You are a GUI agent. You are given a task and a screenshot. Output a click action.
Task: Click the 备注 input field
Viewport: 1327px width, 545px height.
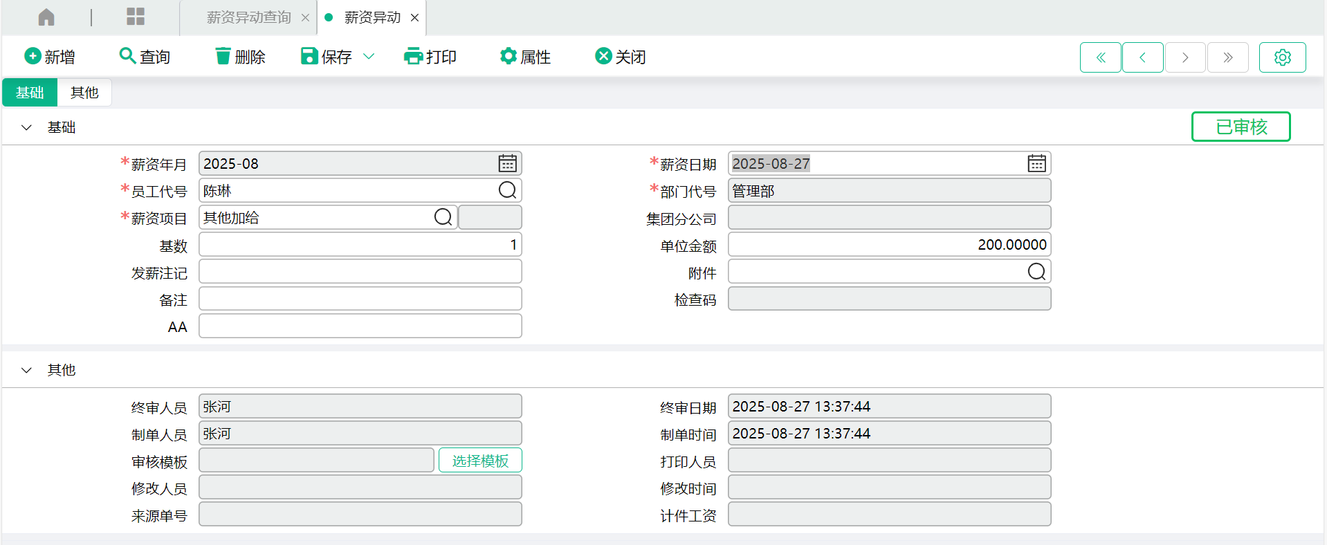[360, 299]
